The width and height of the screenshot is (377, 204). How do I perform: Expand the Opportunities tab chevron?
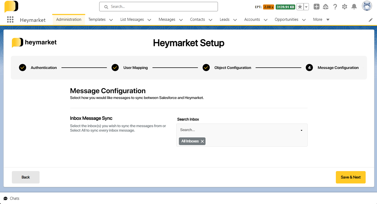pos(304,20)
